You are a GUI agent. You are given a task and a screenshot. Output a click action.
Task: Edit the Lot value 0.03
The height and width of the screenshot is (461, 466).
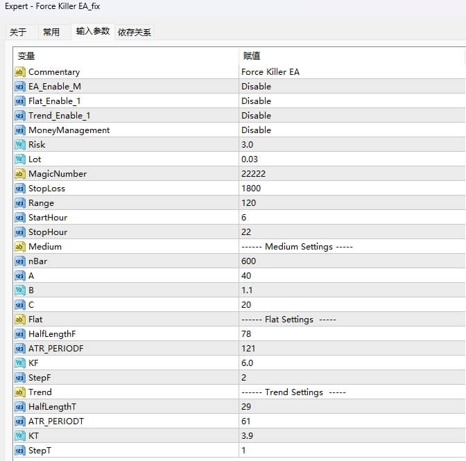point(352,159)
